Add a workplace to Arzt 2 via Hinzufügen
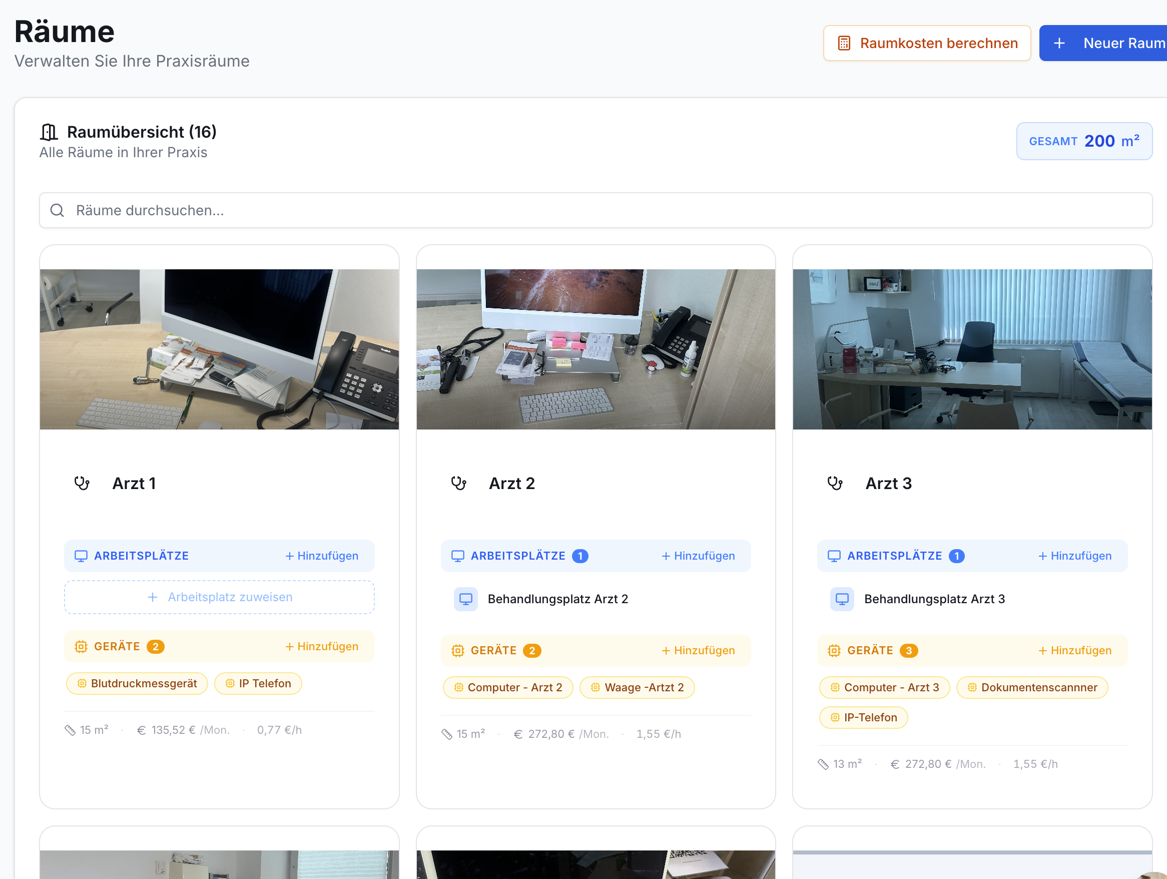The height and width of the screenshot is (879, 1167). (x=698, y=556)
